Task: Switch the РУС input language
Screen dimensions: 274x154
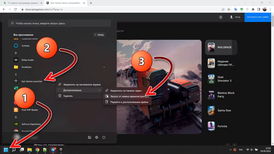Action: pyautogui.click(x=241, y=150)
